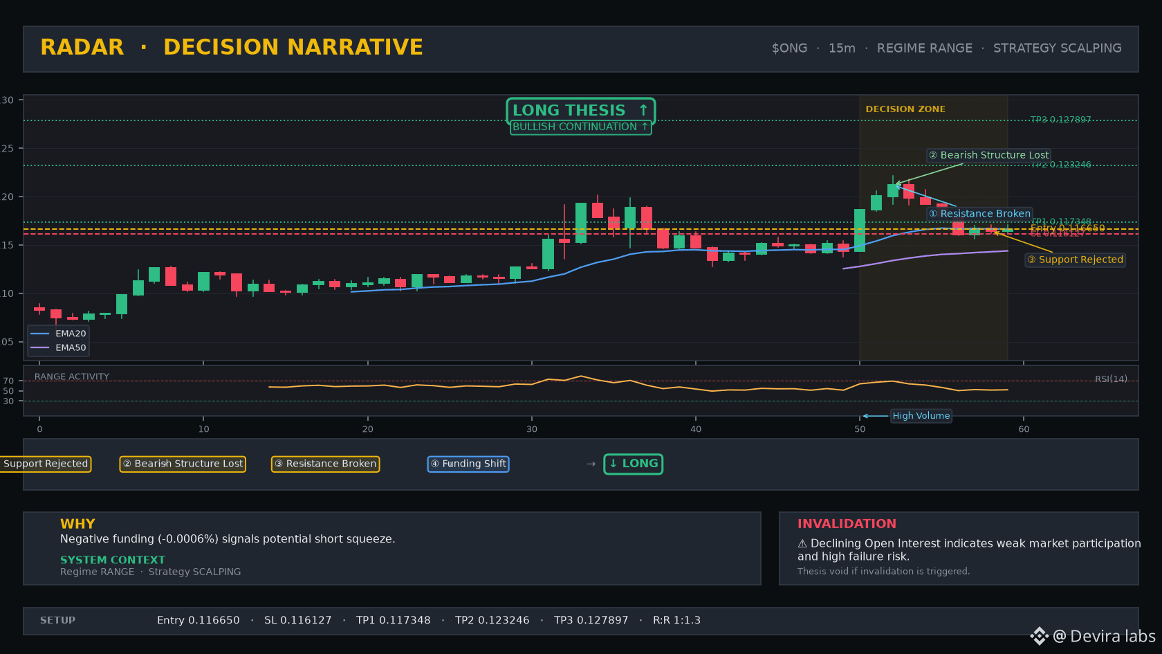Click the LONG THESIS badge

[x=580, y=110]
